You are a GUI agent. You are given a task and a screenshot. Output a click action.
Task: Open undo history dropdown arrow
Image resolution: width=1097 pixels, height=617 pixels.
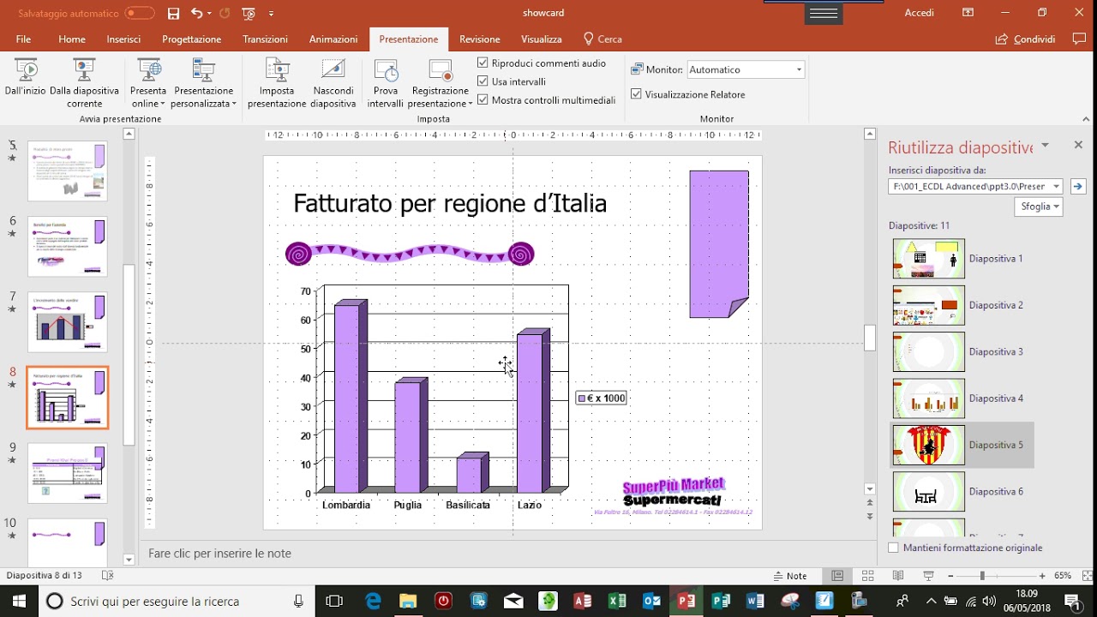point(209,14)
